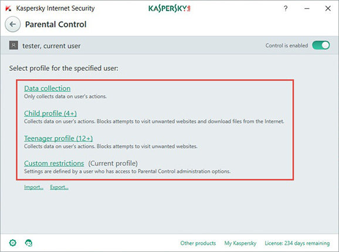Viewport: 339px width, 252px height.
Task: Select the Data collection profile
Action: coord(48,88)
